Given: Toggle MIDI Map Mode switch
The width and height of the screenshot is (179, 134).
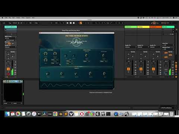Looking at the screenshot, I should click(163, 23).
